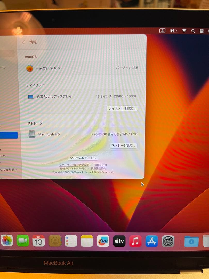Open Notes from the Dock

(x=87, y=241)
